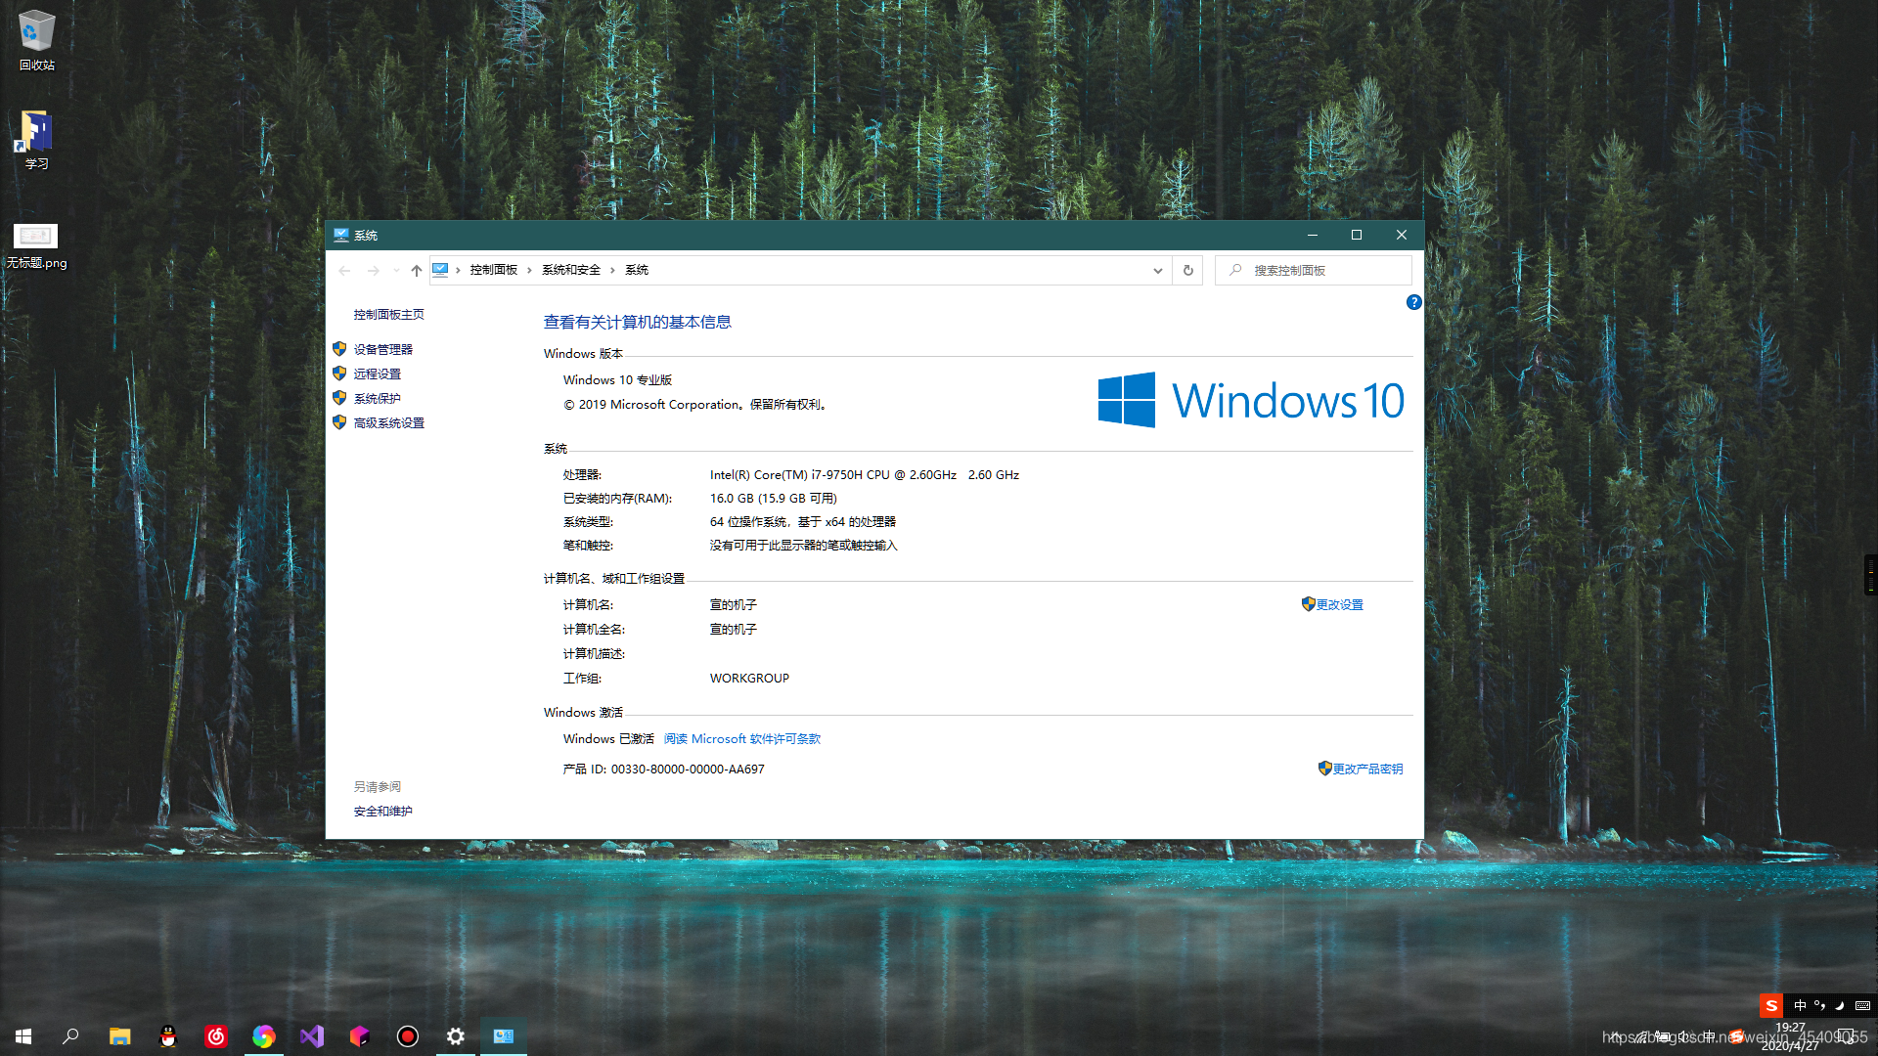
Task: Select the 学习 desktop shortcut
Action: pyautogui.click(x=37, y=140)
